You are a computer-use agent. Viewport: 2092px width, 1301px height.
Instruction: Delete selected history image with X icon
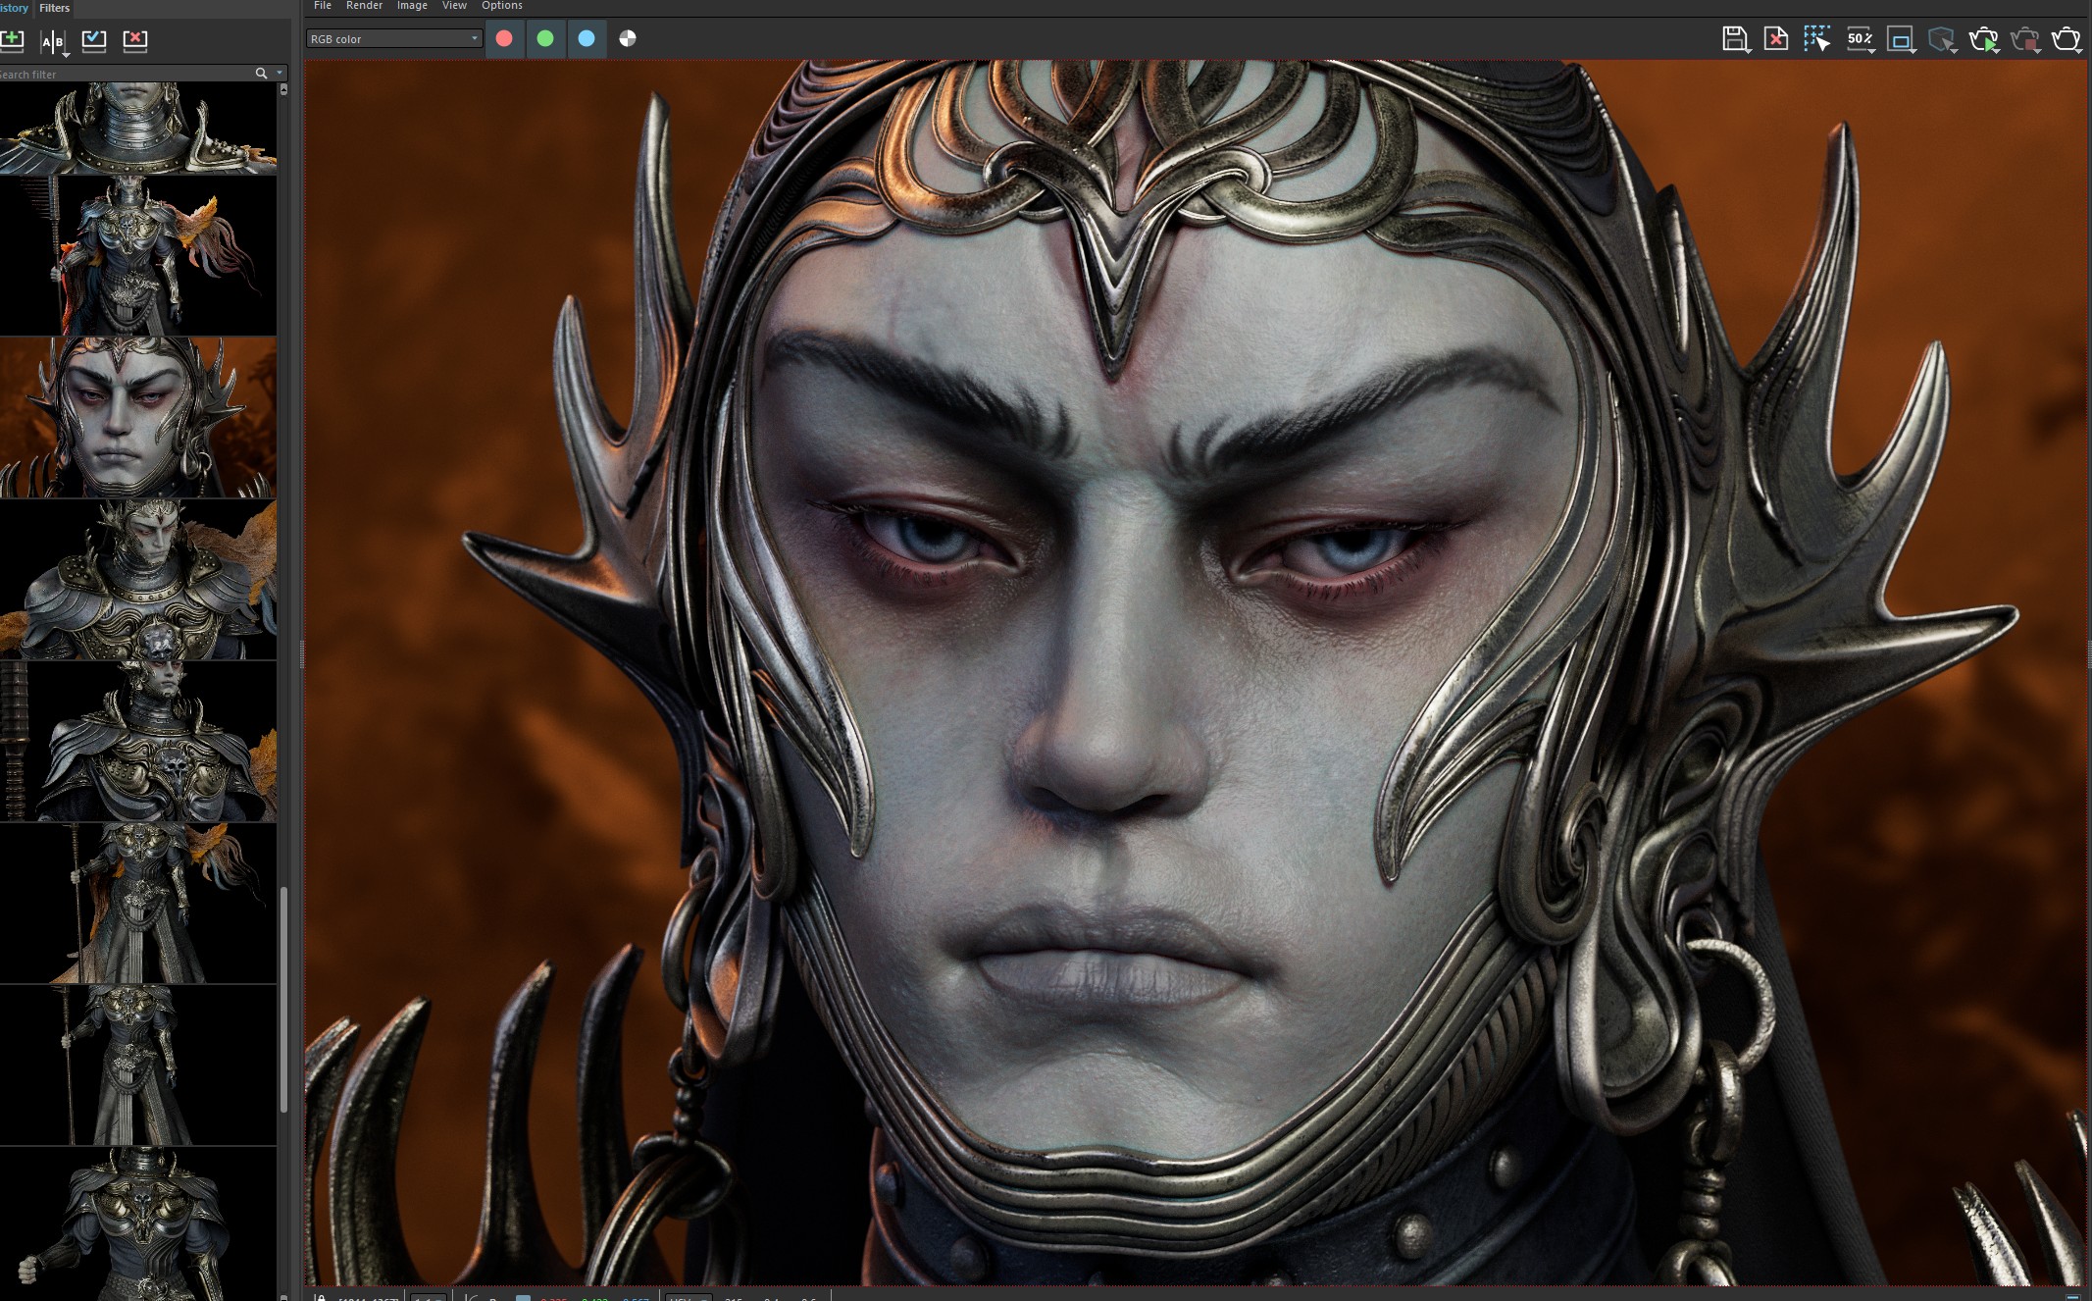point(135,40)
